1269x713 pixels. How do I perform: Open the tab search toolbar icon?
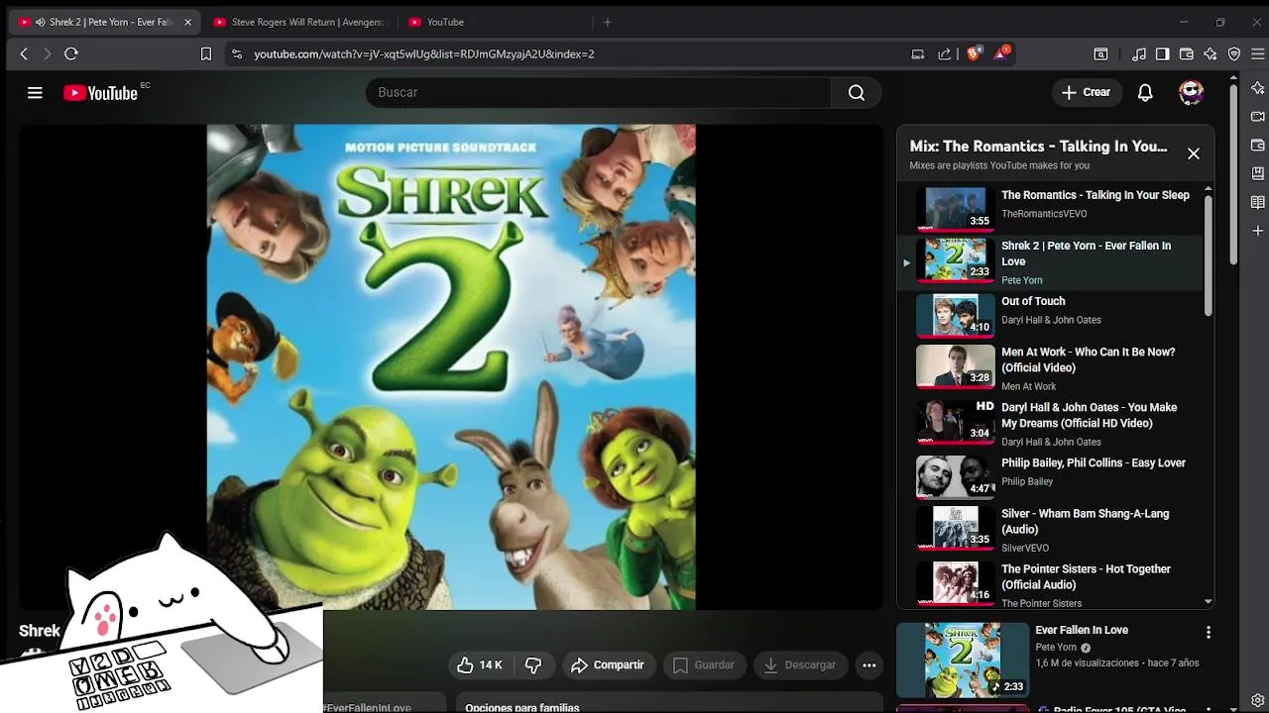(1100, 54)
